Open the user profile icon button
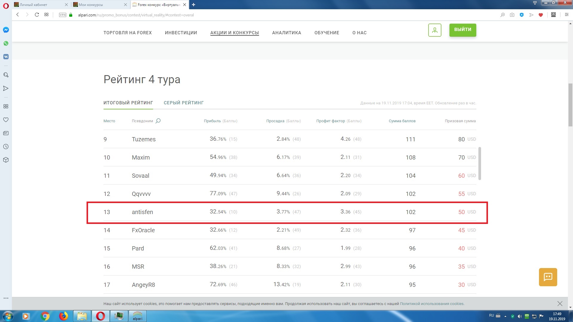 [435, 30]
